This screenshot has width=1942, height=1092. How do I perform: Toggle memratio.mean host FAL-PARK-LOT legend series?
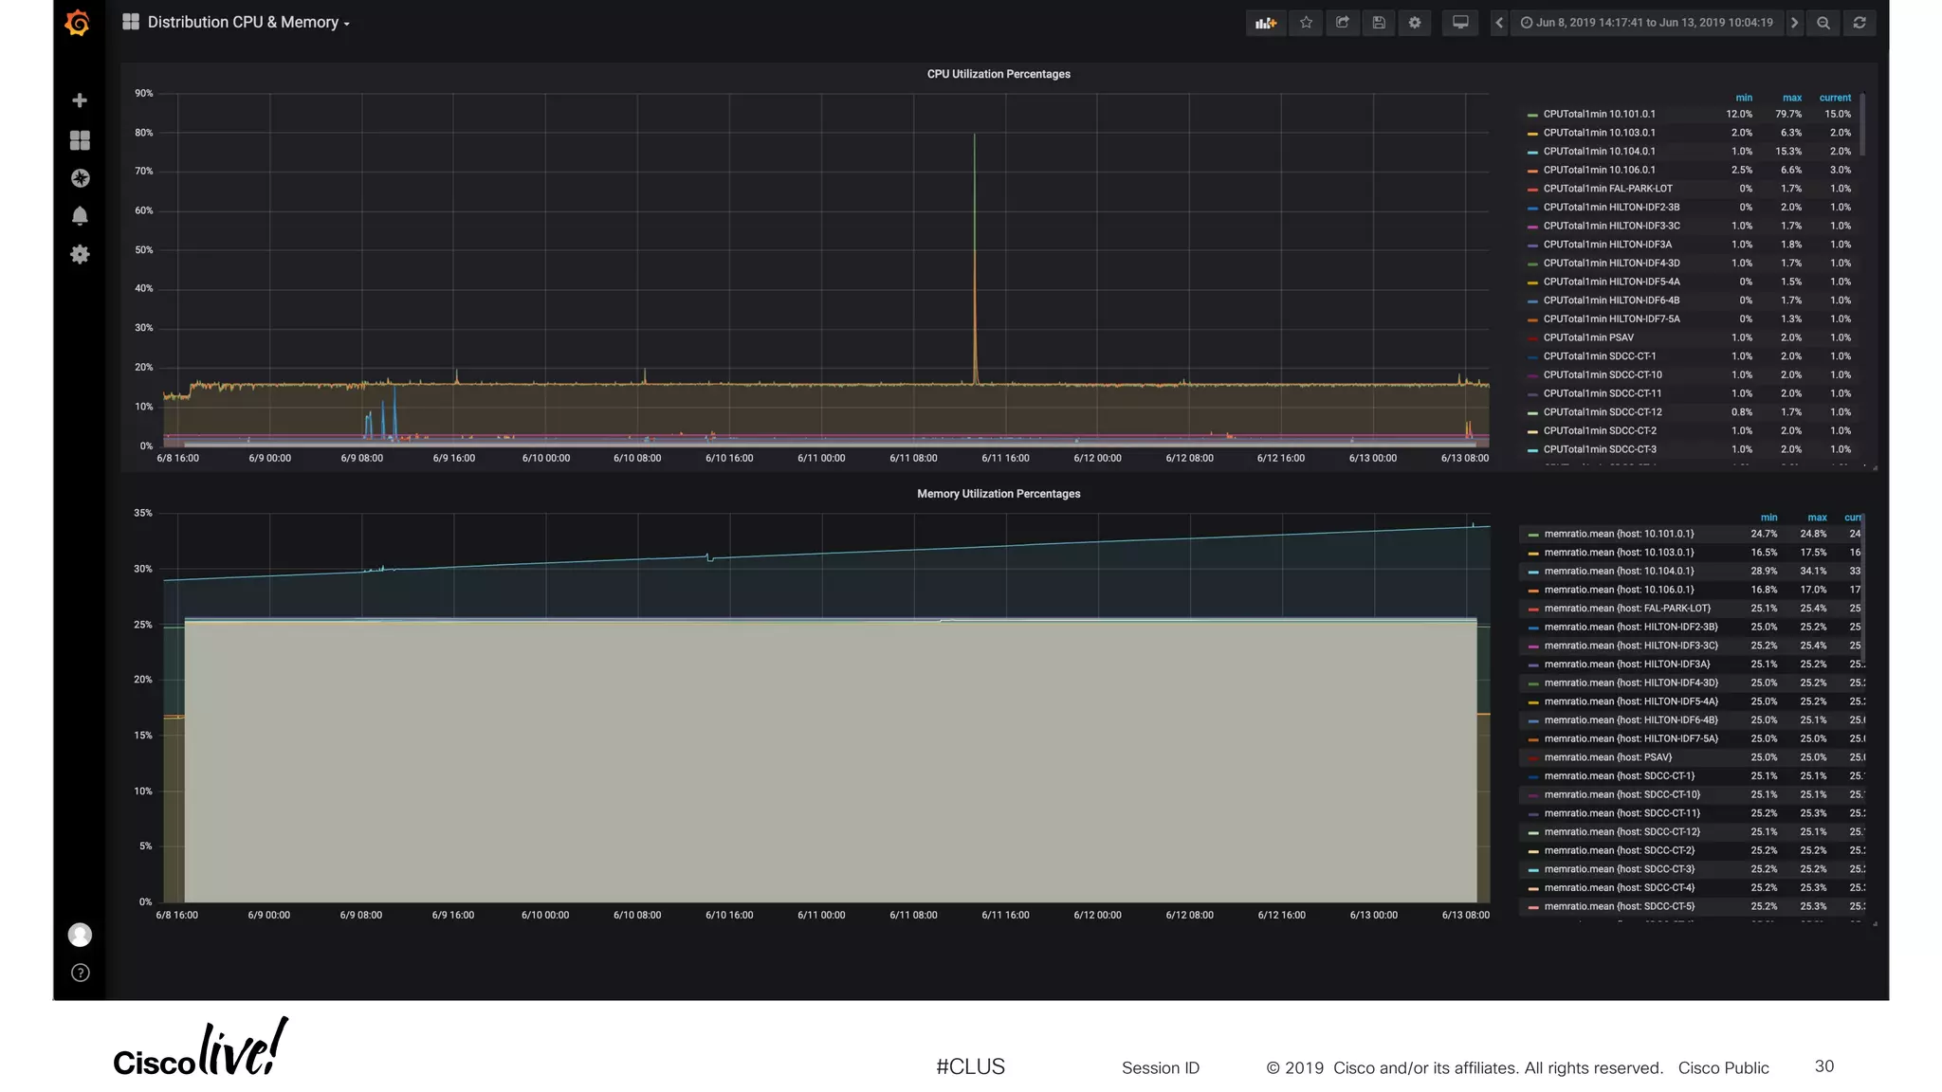pyautogui.click(x=1627, y=609)
